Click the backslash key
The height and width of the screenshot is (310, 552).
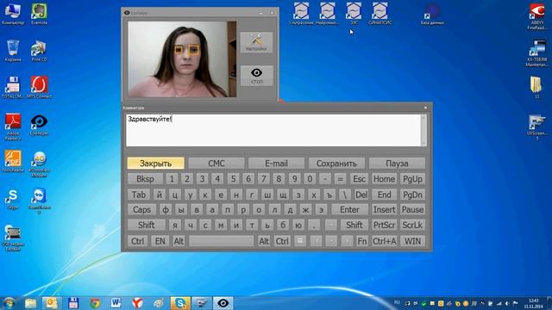345,195
